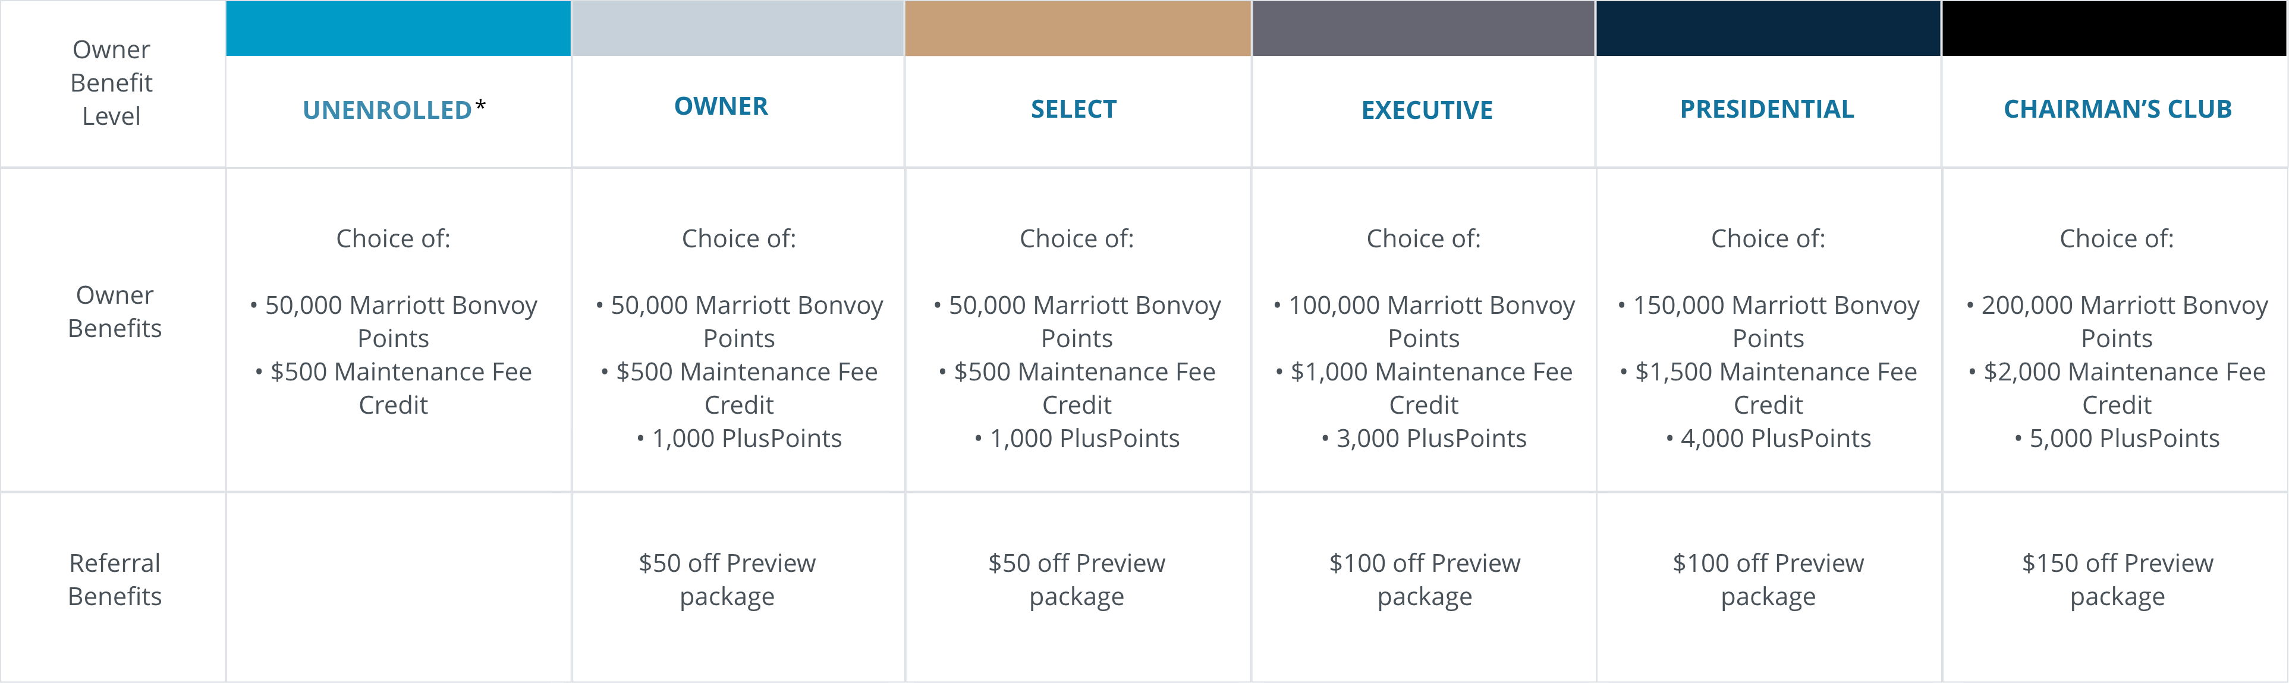The image size is (2289, 683).
Task: Click the bright blue Unenrolled color bar
Action: (398, 29)
